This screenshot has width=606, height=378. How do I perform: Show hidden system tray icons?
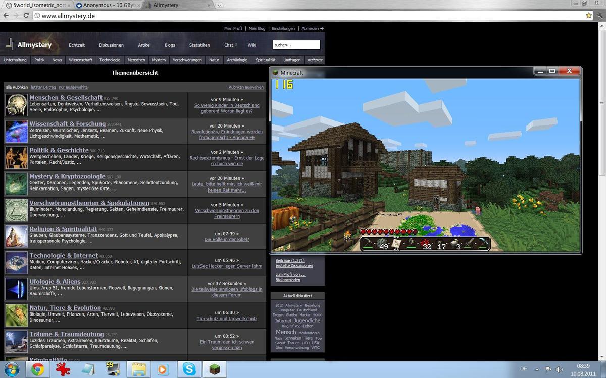[538, 369]
